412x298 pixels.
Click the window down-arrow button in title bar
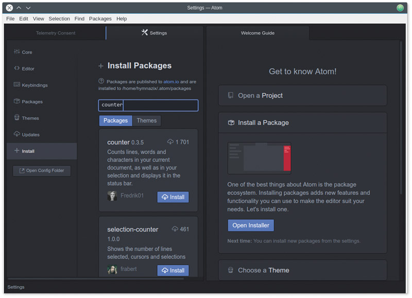coord(28,8)
